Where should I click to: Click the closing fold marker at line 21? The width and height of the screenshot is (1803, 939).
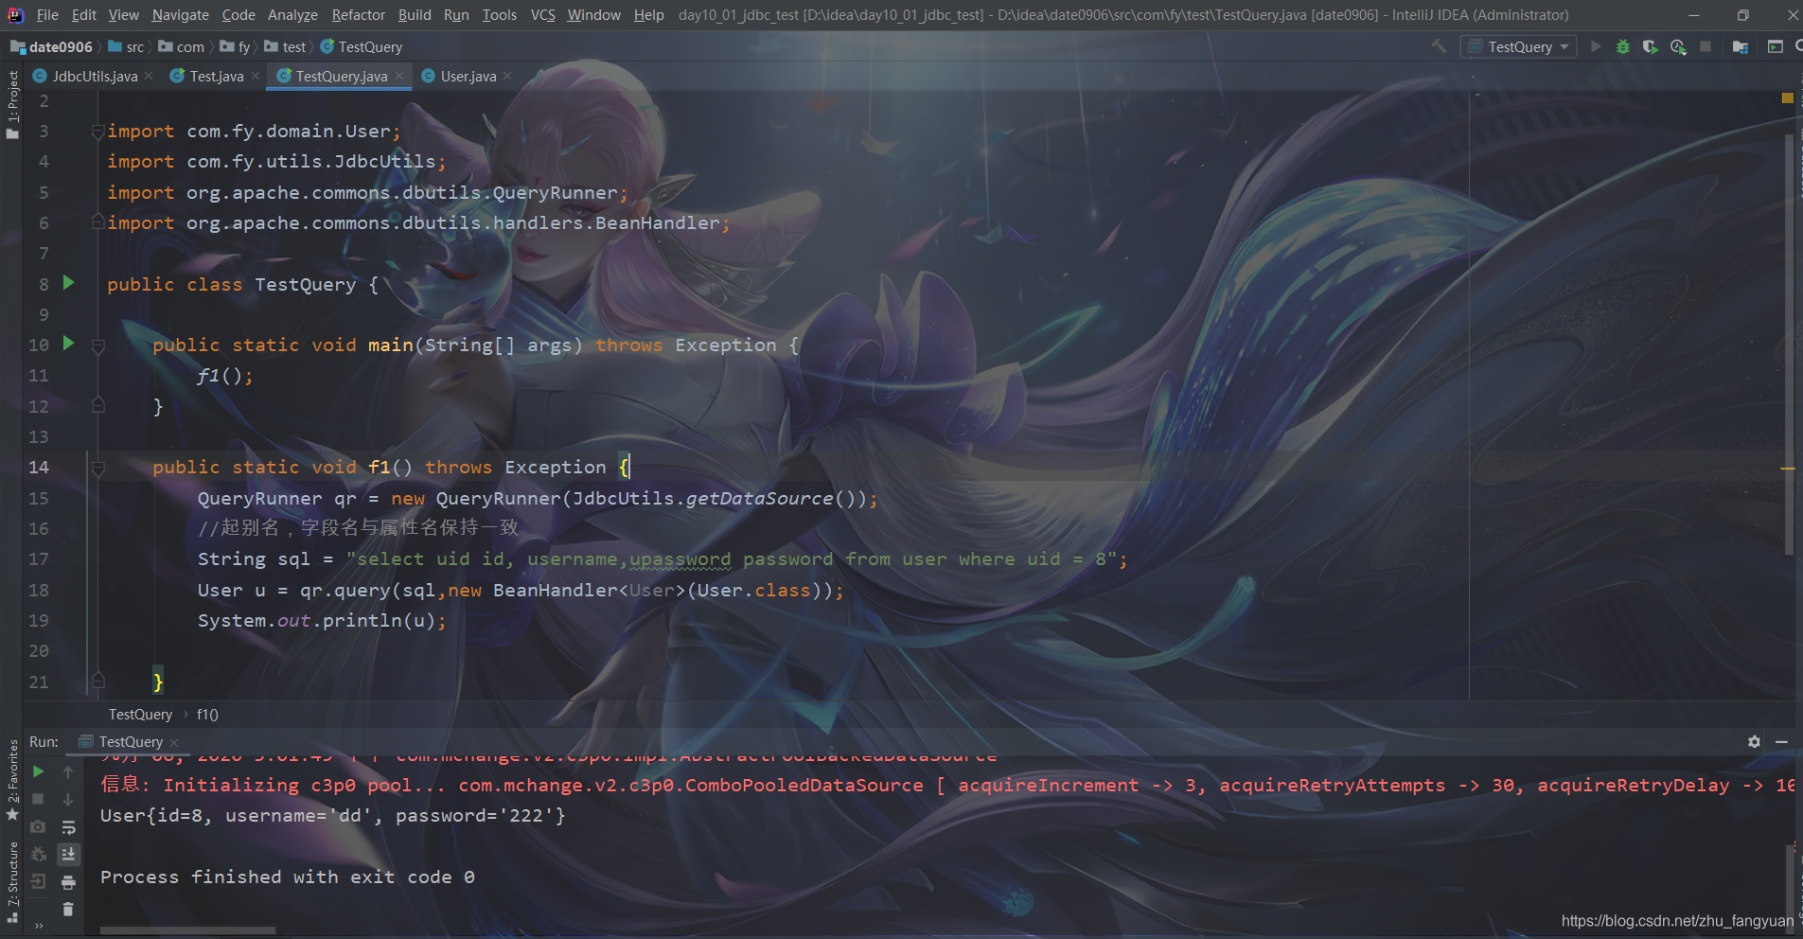point(97,680)
